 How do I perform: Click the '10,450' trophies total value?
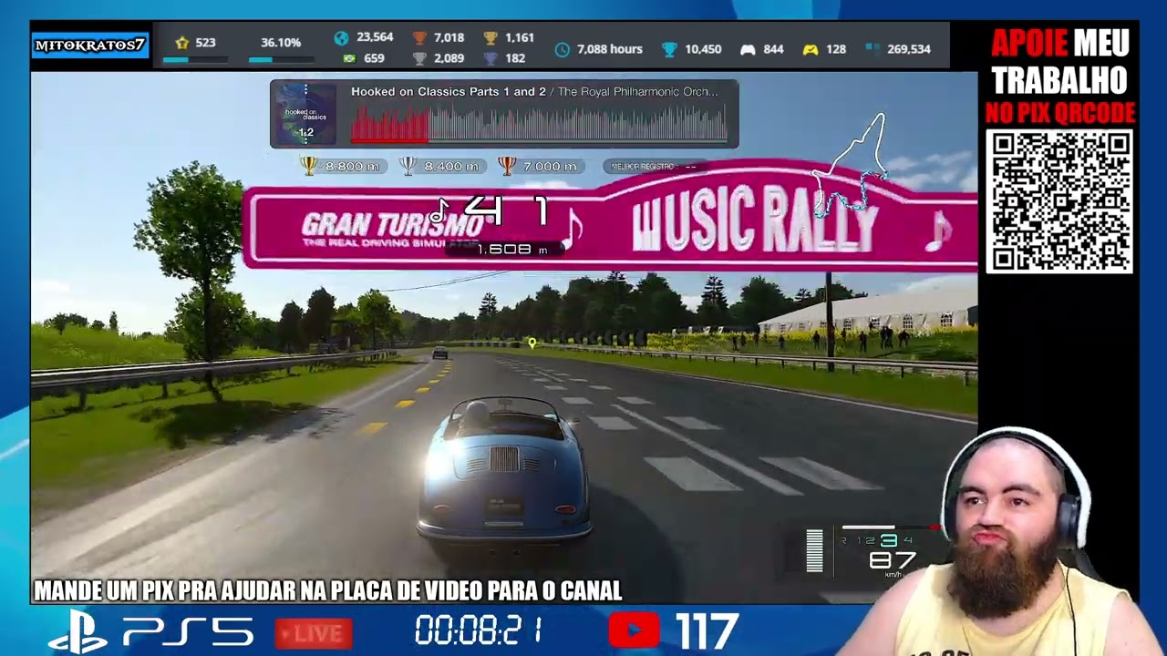coord(703,49)
